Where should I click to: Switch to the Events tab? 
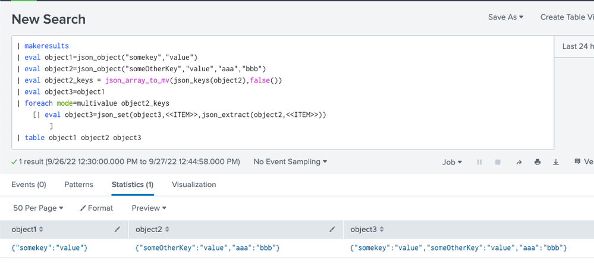tap(29, 185)
